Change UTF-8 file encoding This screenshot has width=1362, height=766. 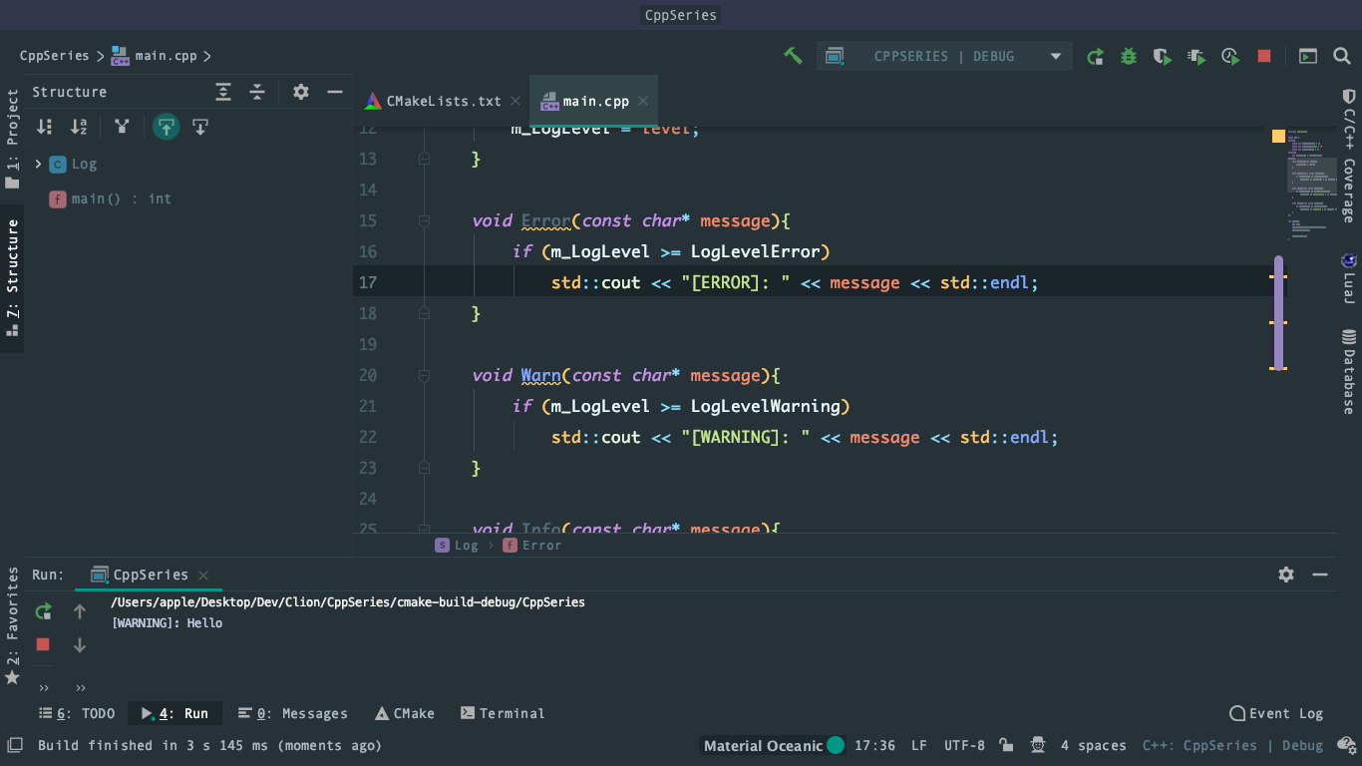[x=964, y=745]
